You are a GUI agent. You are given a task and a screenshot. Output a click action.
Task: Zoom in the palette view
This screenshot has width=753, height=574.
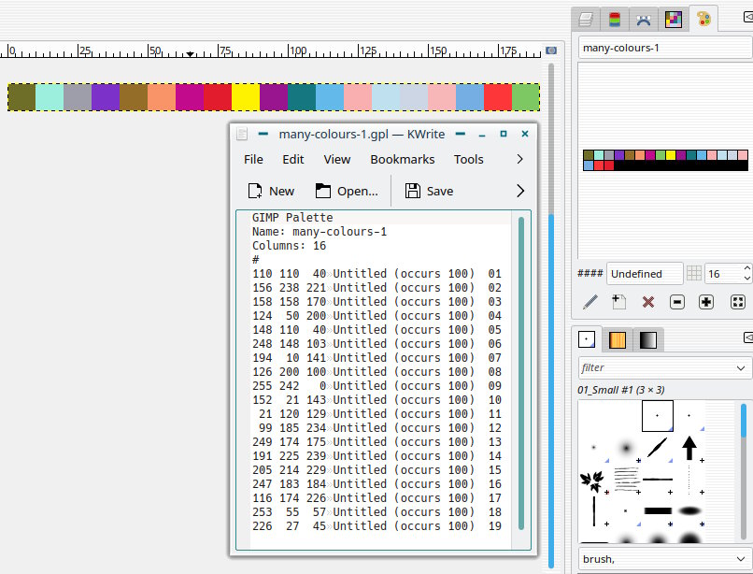coord(706,302)
